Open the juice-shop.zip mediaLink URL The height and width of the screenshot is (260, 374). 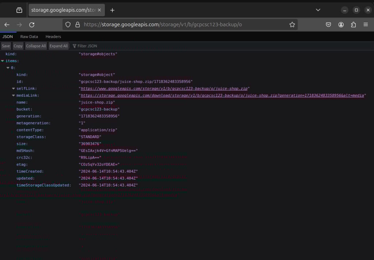(x=222, y=95)
